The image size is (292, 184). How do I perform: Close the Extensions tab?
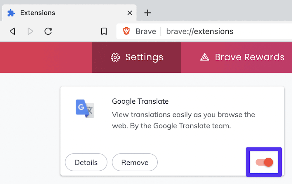130,13
